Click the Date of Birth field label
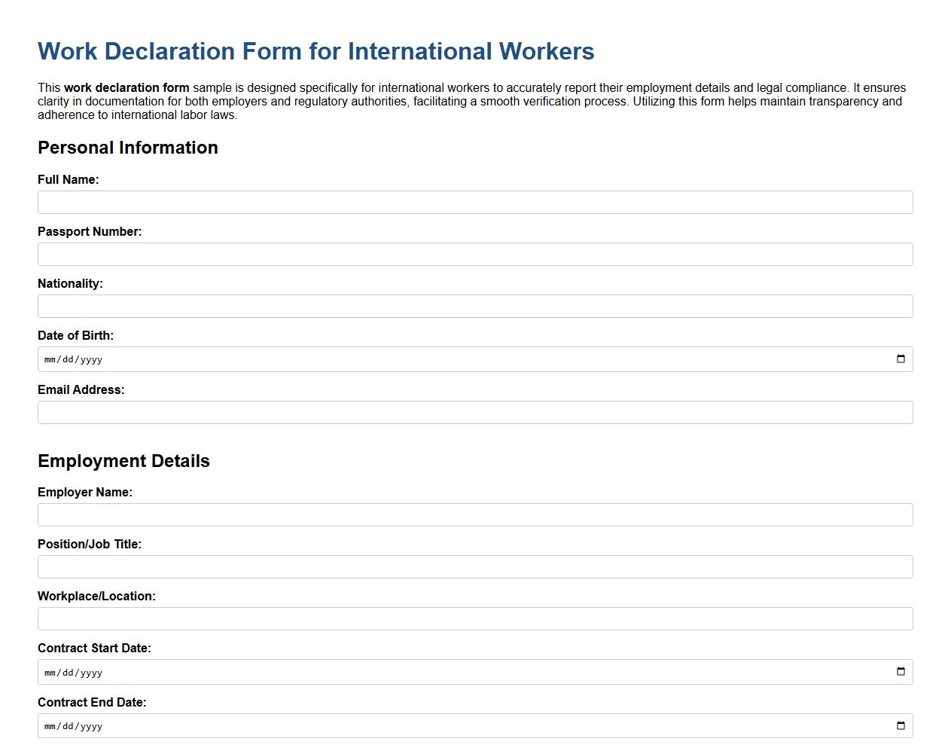The width and height of the screenshot is (951, 754). pyautogui.click(x=75, y=335)
